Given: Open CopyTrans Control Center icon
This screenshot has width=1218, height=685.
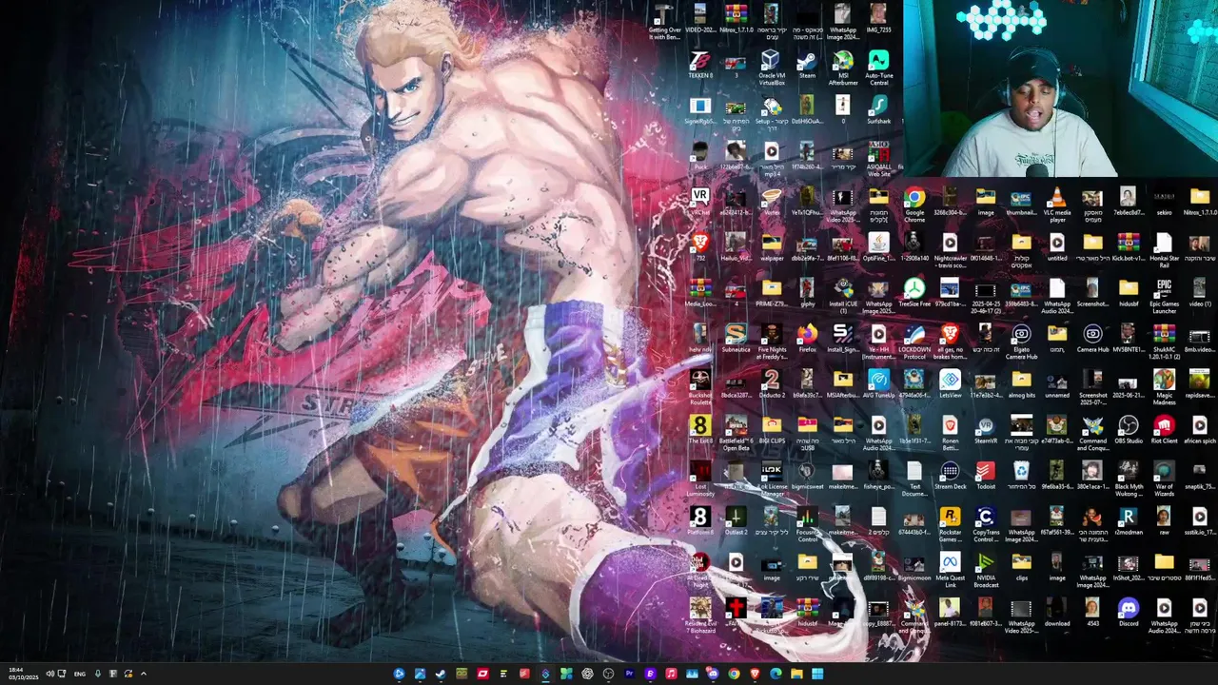Looking at the screenshot, I should coord(986,524).
